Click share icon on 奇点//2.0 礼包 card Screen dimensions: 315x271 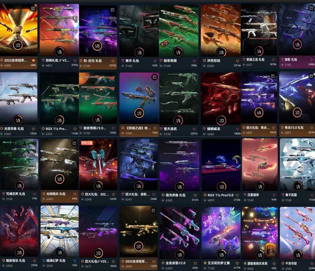(311, 76)
